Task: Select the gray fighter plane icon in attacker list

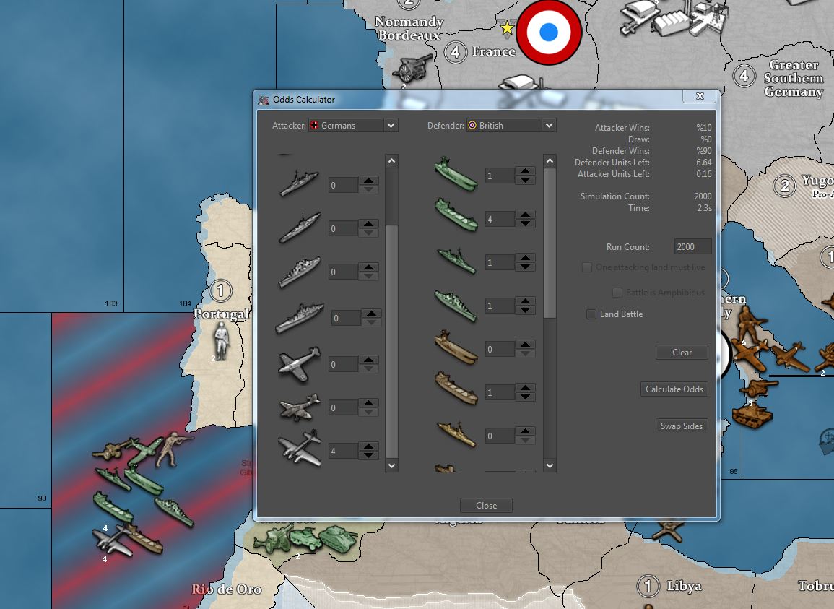Action: (300, 365)
